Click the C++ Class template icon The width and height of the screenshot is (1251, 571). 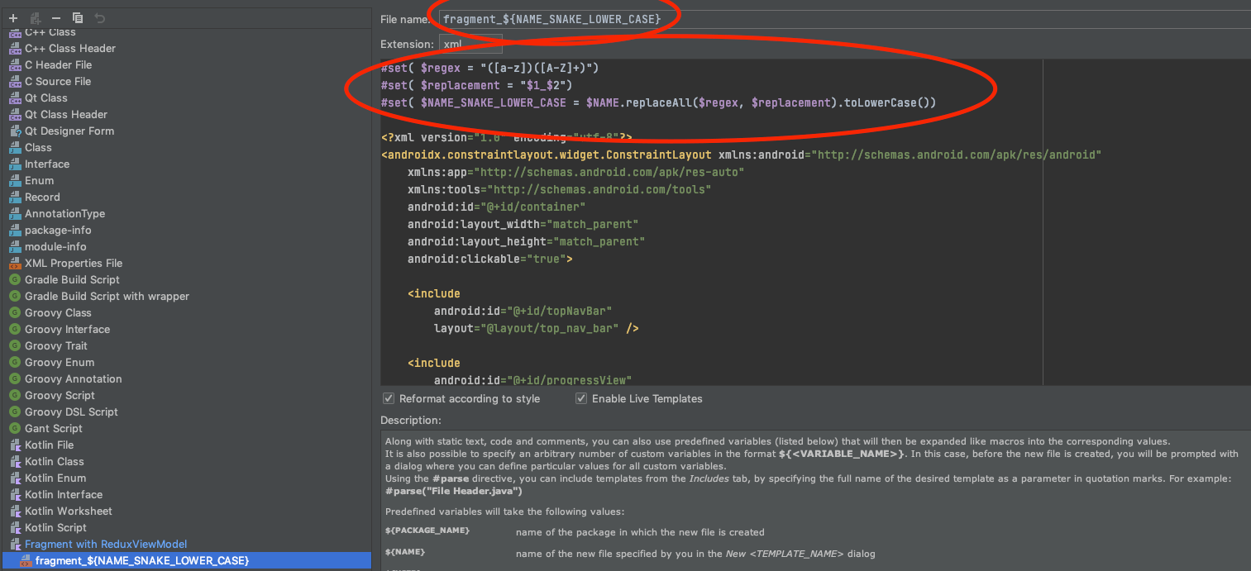tap(17, 31)
